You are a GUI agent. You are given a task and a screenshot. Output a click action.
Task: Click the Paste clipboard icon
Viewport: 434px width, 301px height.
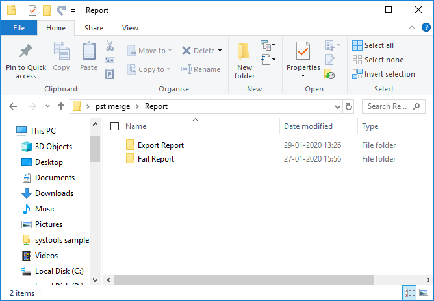(x=88, y=51)
